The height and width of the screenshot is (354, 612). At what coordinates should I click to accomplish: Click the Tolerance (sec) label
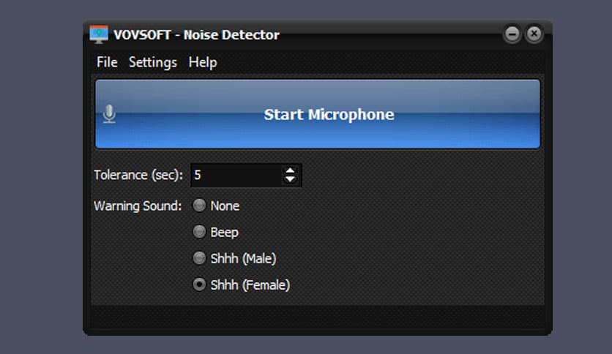coord(138,175)
